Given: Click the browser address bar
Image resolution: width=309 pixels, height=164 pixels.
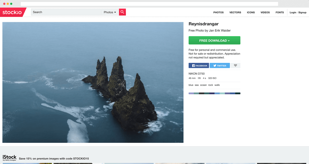Looking at the screenshot, I should click(149, 4).
